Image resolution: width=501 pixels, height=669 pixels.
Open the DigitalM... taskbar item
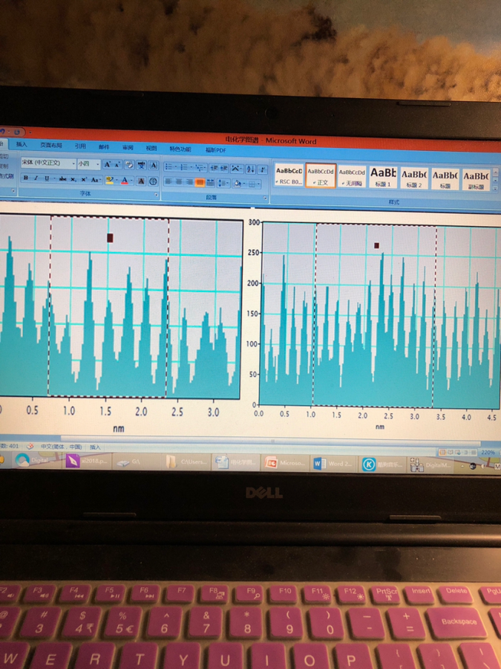tap(431, 465)
